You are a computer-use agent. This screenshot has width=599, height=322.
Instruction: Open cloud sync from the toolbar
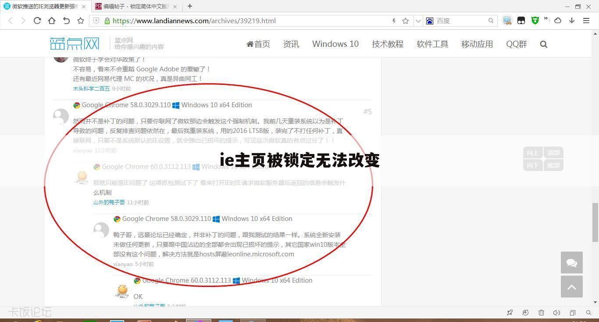[558, 21]
